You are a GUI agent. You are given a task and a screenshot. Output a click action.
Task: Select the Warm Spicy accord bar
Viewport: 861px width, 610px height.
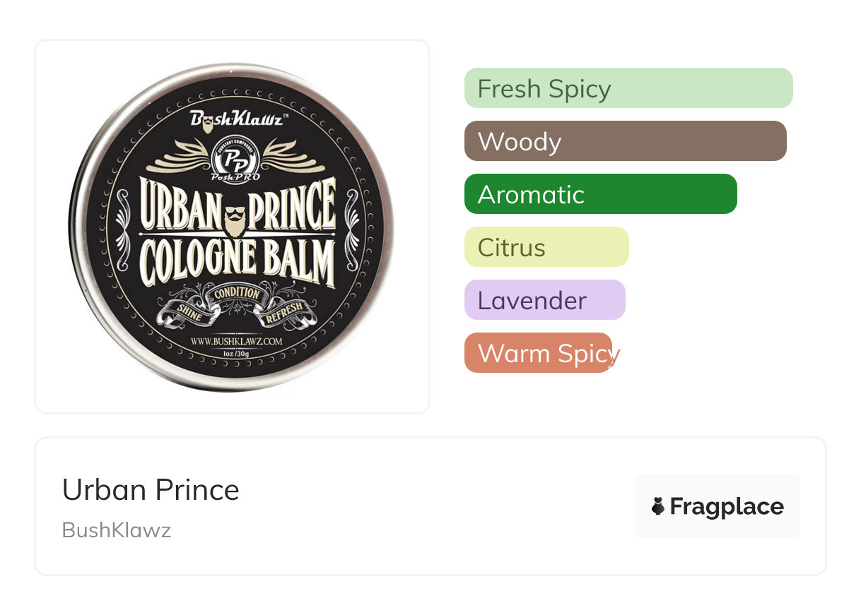click(x=539, y=353)
